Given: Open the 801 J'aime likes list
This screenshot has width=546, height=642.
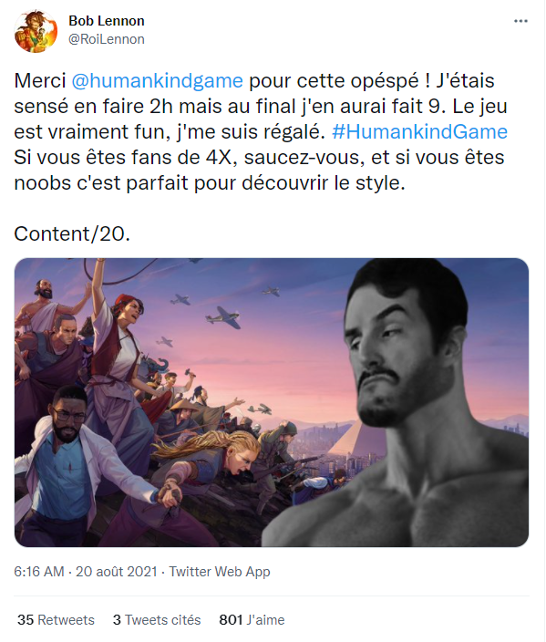Looking at the screenshot, I should (252, 619).
